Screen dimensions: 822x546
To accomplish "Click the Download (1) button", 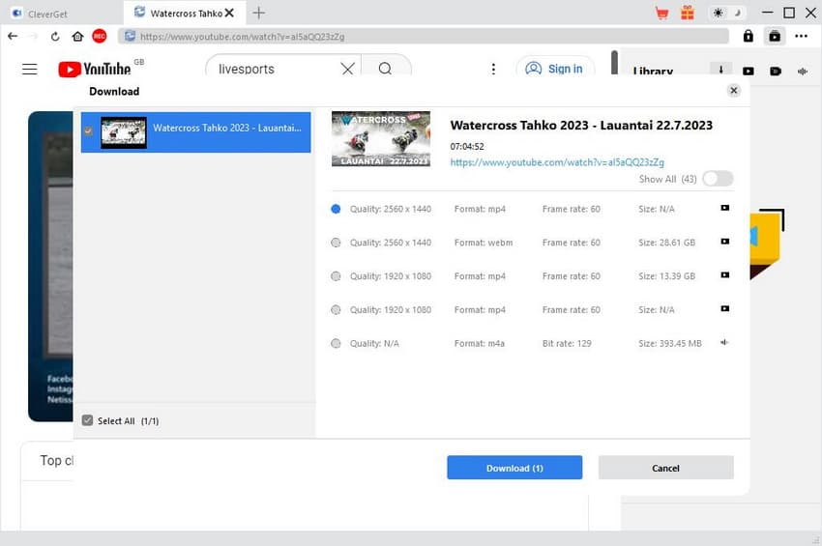I will (514, 468).
